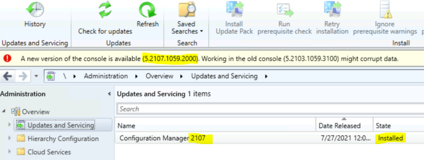Click Overview in the breadcrumb bar

pos(159,76)
